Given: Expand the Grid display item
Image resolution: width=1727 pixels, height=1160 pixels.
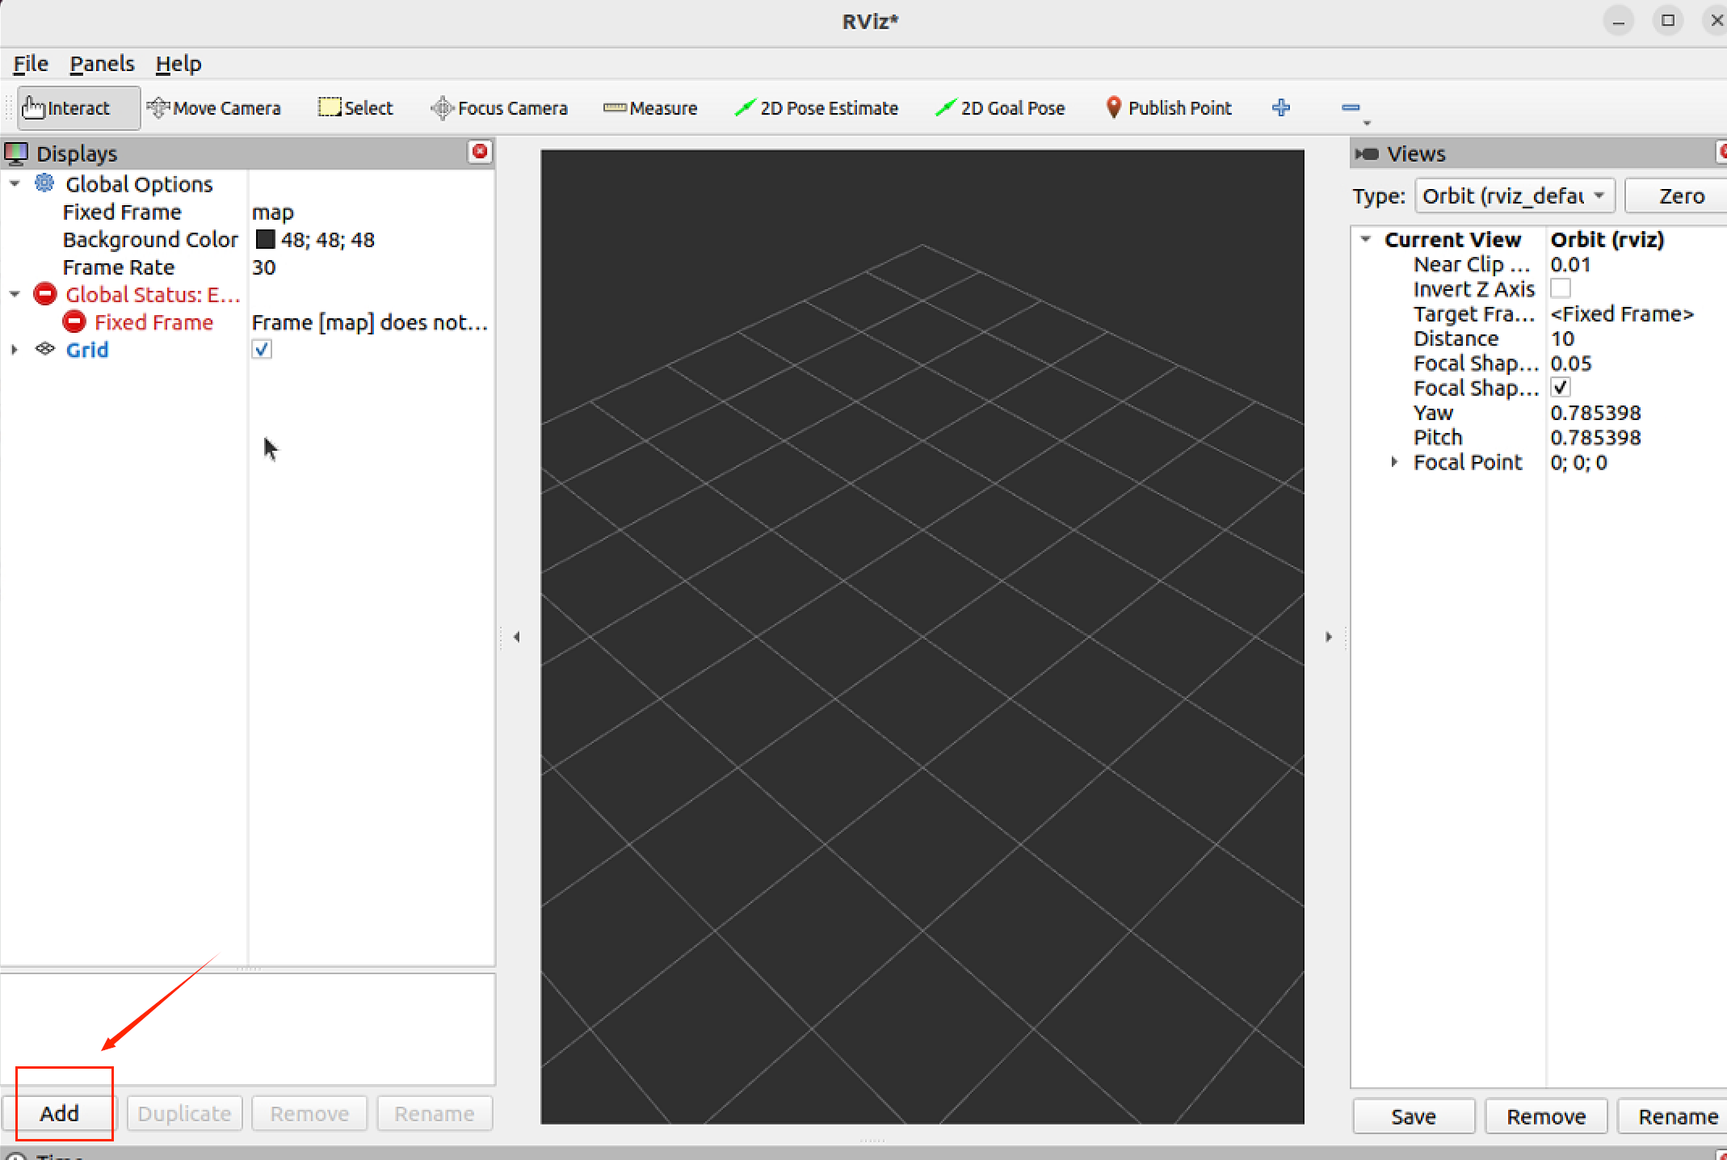Looking at the screenshot, I should click(x=15, y=350).
